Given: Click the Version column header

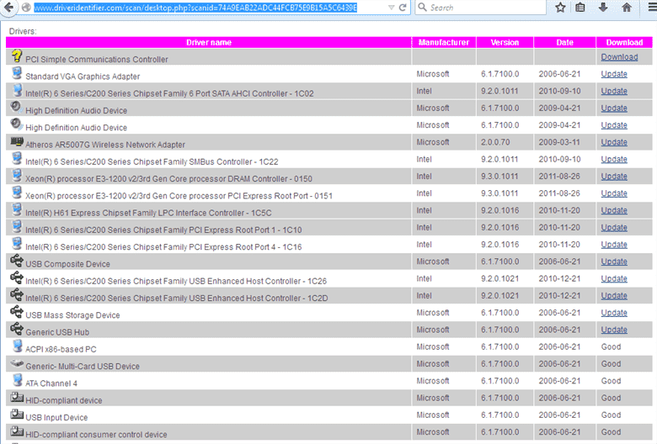Looking at the screenshot, I should pos(505,42).
